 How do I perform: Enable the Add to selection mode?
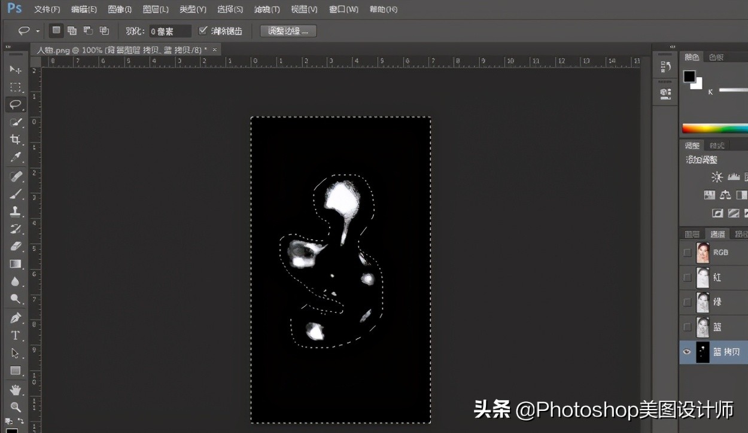click(x=71, y=30)
